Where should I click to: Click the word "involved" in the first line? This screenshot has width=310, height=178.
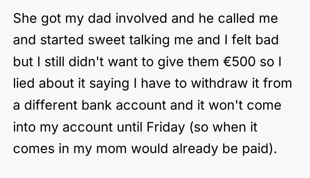141,18
